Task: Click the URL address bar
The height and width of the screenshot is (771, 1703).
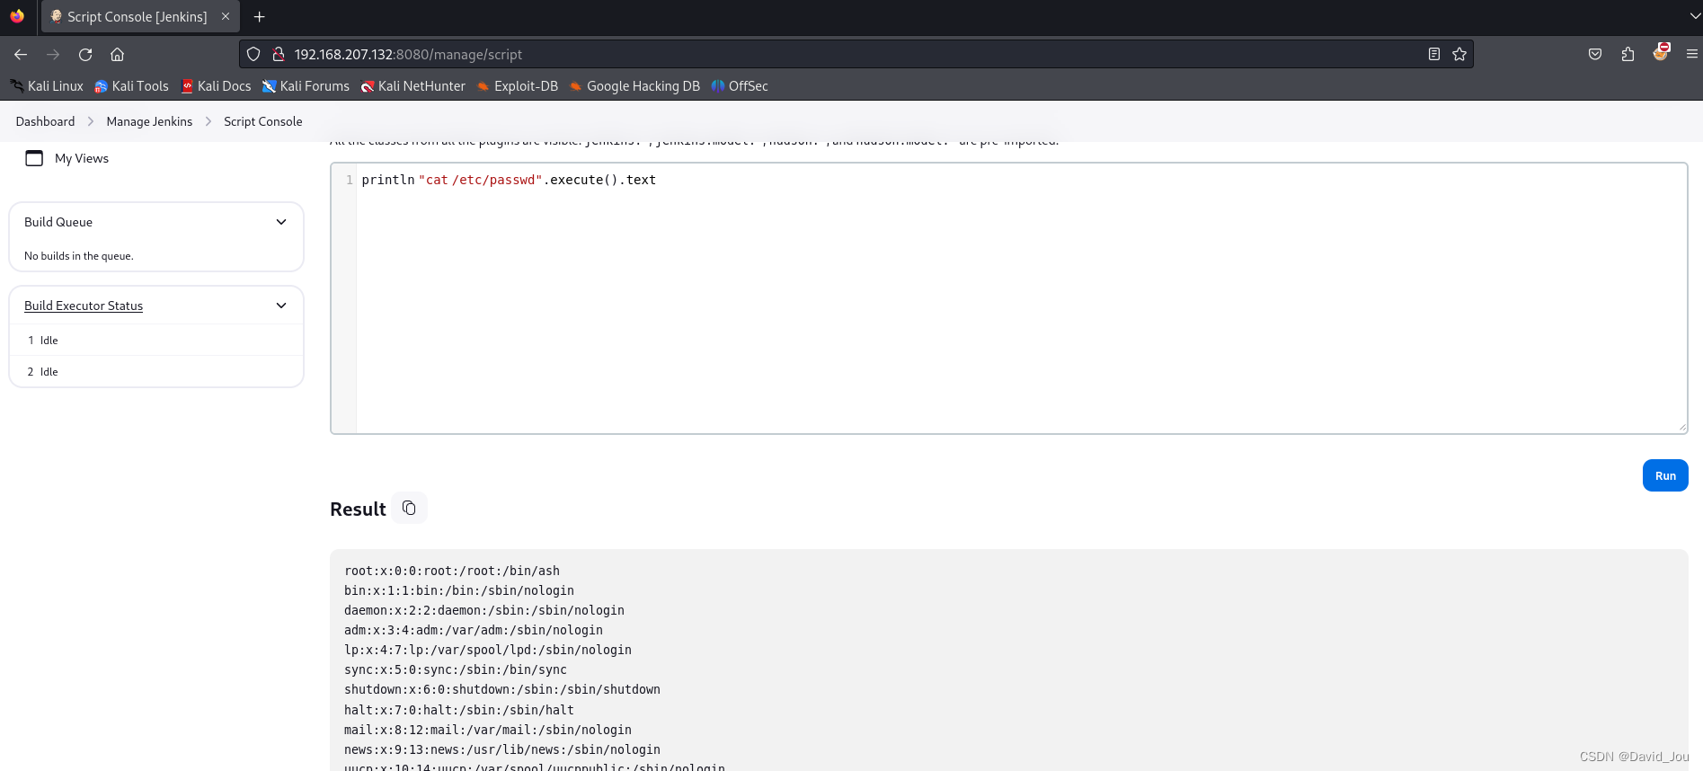Action: (x=854, y=55)
